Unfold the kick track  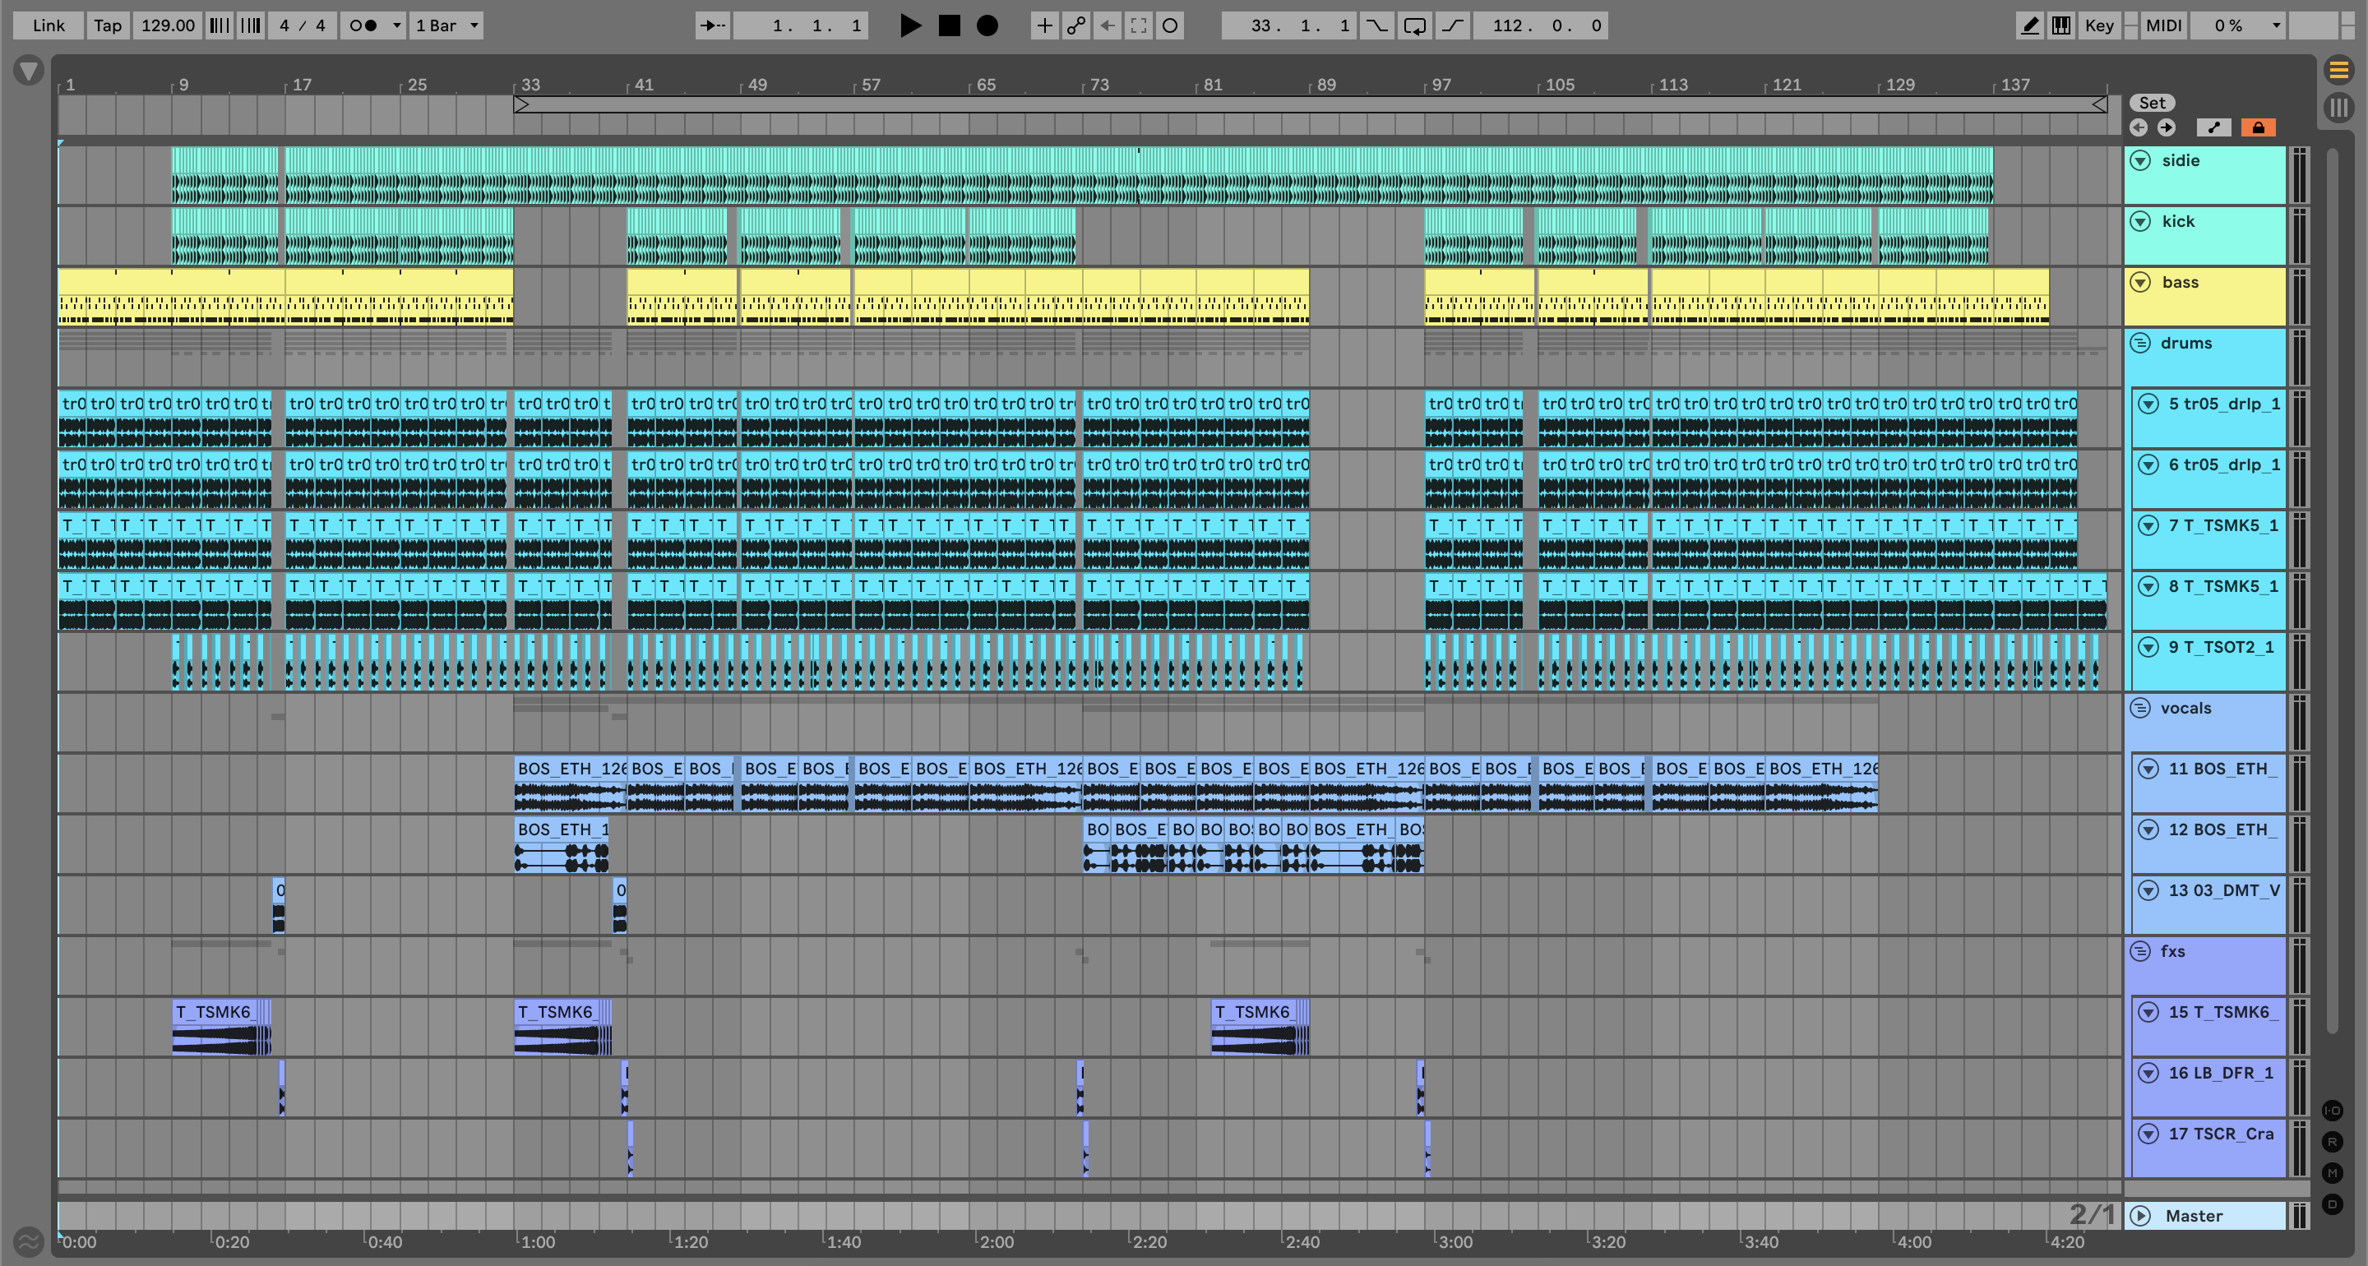(x=2140, y=222)
